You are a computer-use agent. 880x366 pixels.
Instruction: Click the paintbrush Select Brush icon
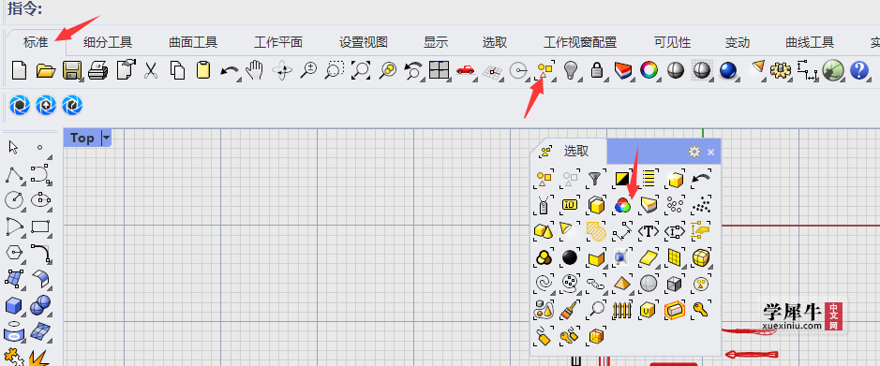[x=569, y=309]
